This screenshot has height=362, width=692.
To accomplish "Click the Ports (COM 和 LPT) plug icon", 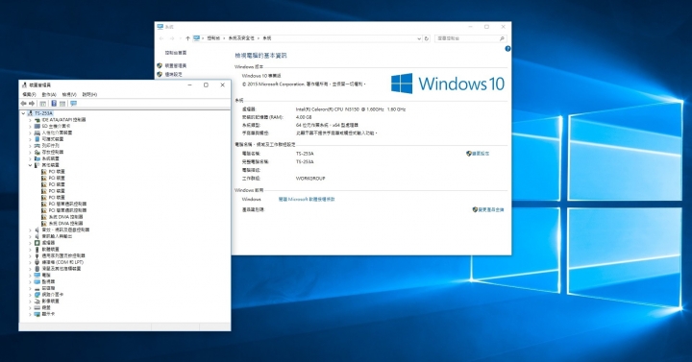I will tap(37, 262).
